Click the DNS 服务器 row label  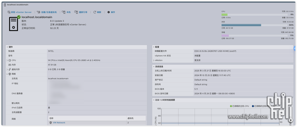pyautogui.click(x=17, y=94)
